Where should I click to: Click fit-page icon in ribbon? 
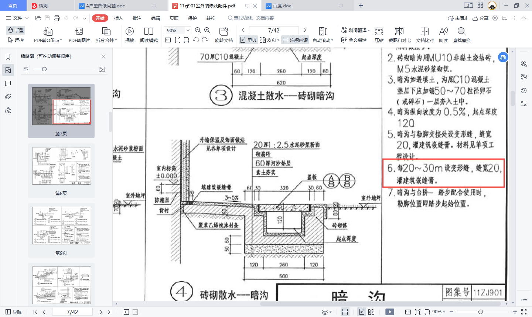(177, 40)
